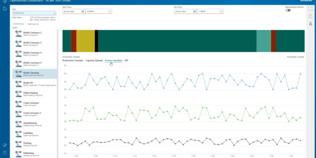Open Start Time calendar picker icon

tap(83, 11)
